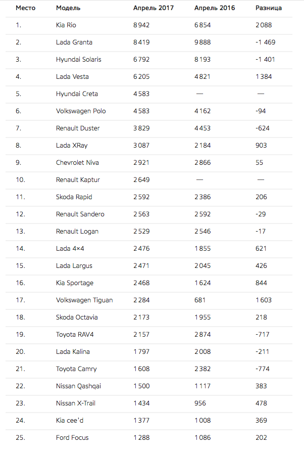Select the Volkswagen Polo model name
Viewport: 304px width, 453px height.
click(x=81, y=111)
